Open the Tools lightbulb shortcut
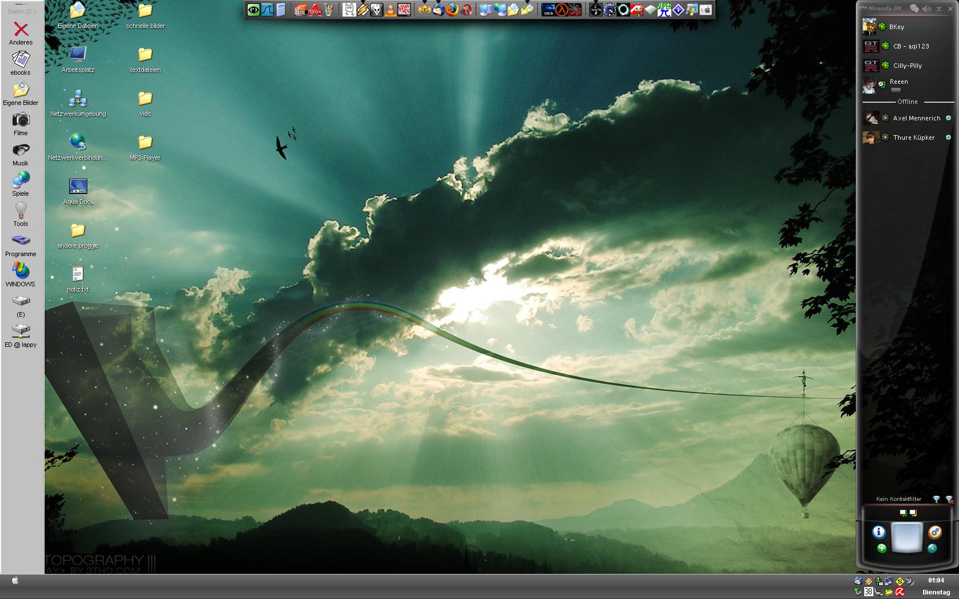Screen dimensions: 959x599 point(21,214)
